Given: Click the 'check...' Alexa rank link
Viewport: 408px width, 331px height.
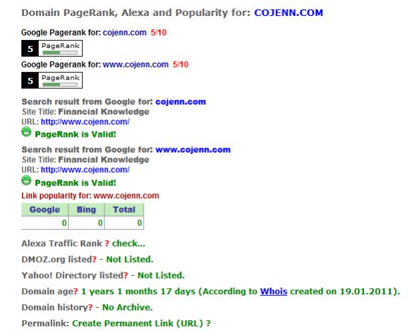Looking at the screenshot, I should [128, 244].
